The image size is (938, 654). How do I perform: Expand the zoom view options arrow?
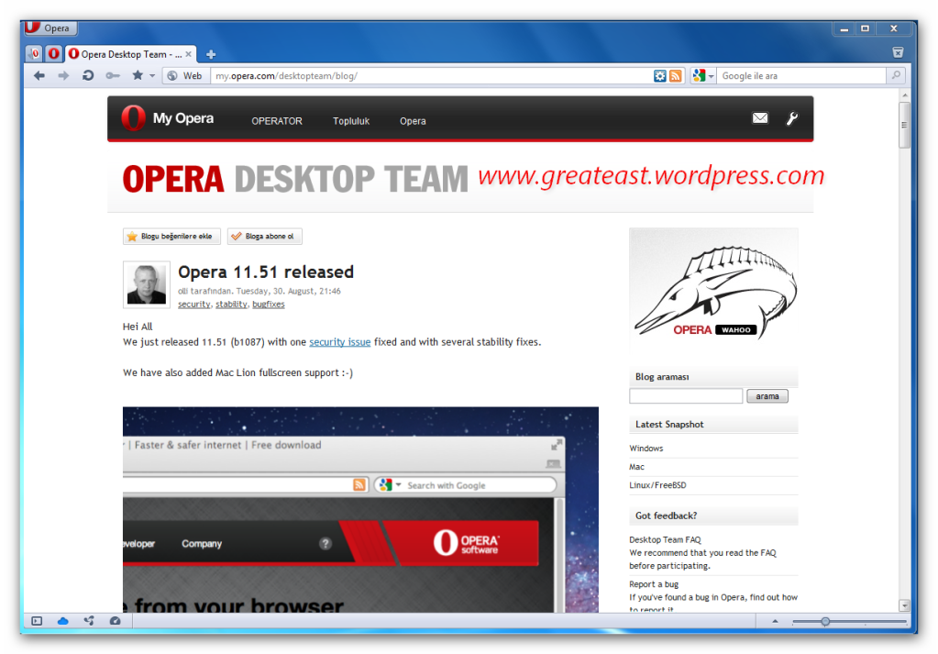pos(773,621)
